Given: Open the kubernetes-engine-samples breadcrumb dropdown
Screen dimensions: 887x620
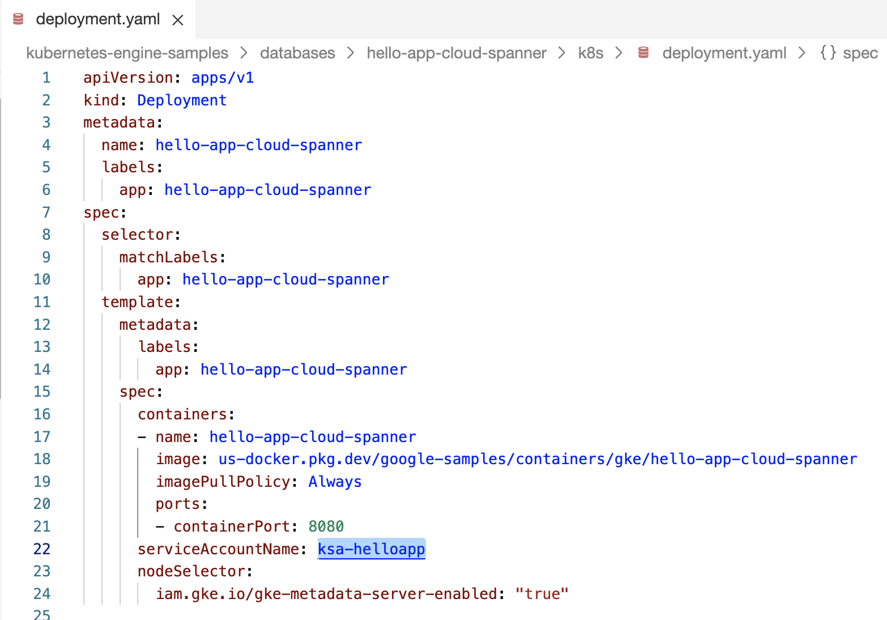Looking at the screenshot, I should pyautogui.click(x=127, y=53).
